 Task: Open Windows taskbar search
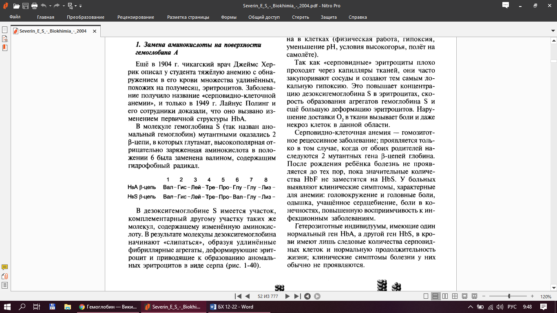pos(22,307)
